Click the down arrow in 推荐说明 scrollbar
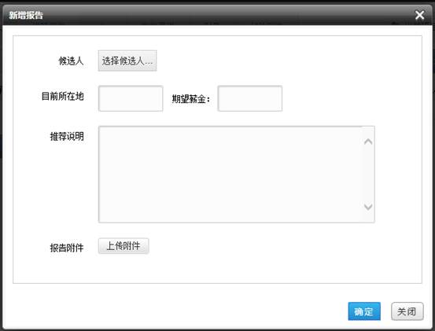Viewport: 435px width, 331px height. (x=368, y=207)
